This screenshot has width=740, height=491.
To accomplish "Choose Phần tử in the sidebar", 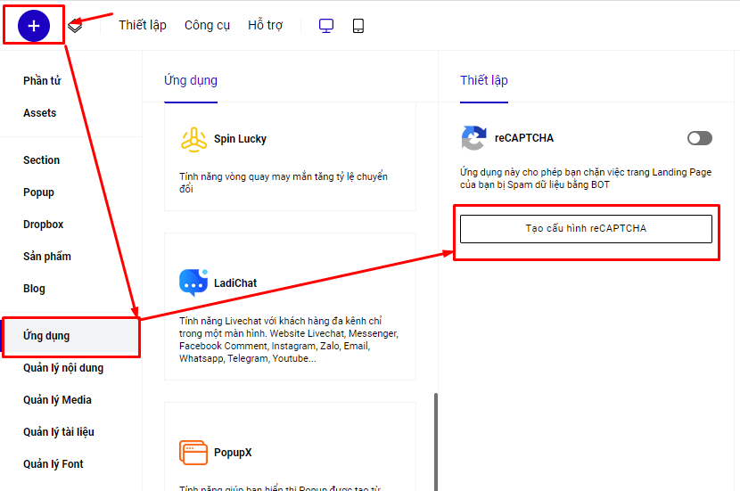I will point(42,81).
